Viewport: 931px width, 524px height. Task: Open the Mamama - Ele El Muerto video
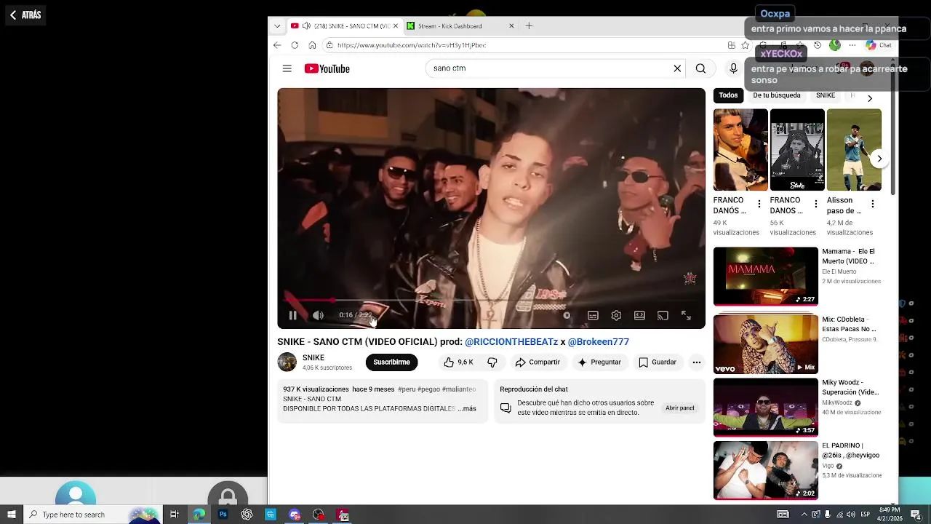coord(765,277)
